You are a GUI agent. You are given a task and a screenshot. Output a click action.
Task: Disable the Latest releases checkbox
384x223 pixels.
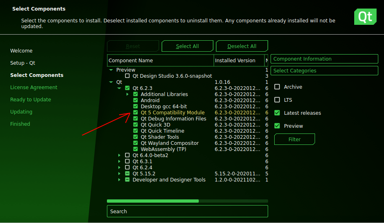(277, 113)
